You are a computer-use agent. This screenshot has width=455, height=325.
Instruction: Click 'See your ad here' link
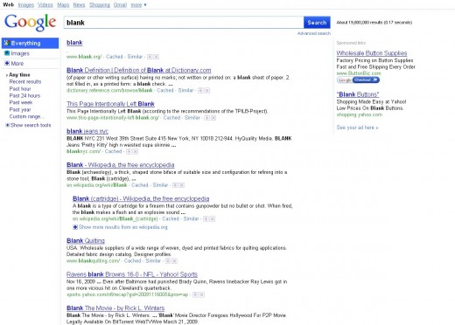tap(357, 128)
